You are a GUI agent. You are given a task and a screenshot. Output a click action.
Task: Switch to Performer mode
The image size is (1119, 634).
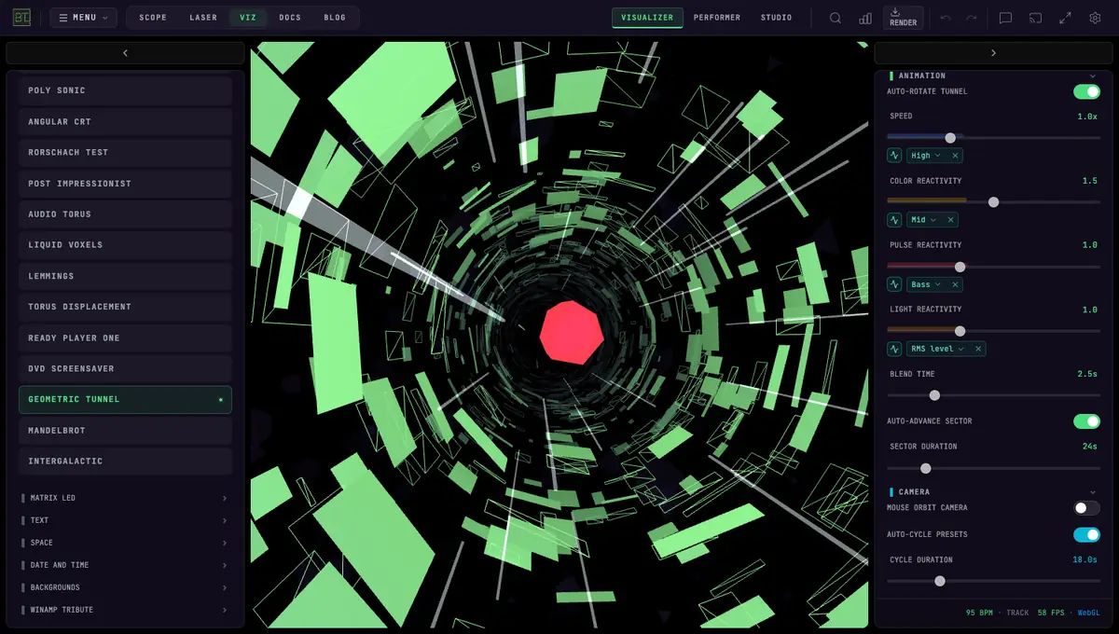(x=717, y=18)
